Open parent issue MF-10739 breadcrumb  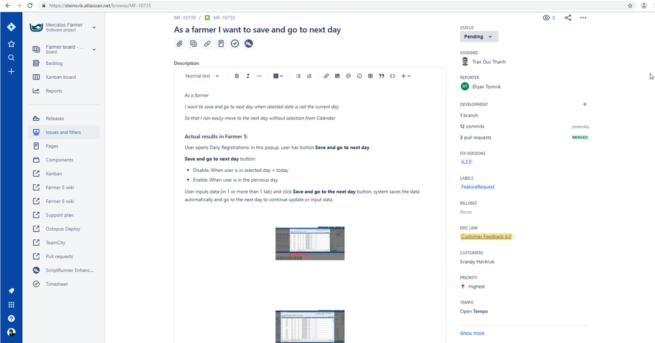185,18
